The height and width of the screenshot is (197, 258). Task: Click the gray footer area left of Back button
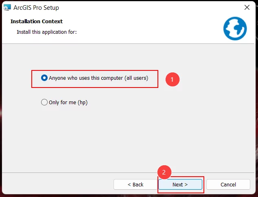58,184
